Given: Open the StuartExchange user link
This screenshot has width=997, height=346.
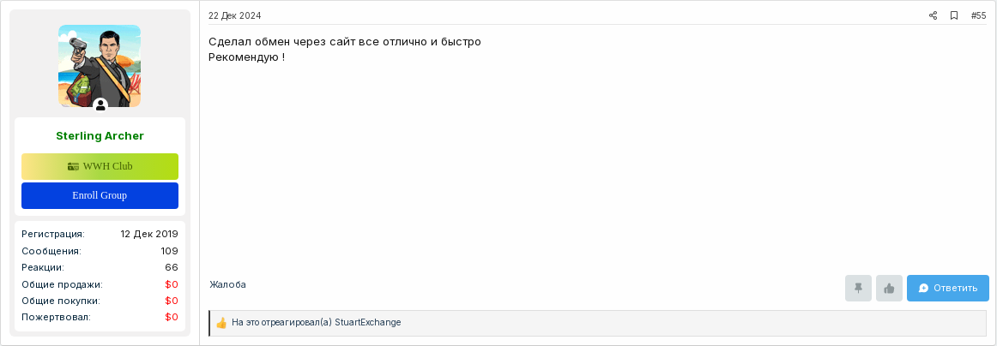Looking at the screenshot, I should pos(368,323).
